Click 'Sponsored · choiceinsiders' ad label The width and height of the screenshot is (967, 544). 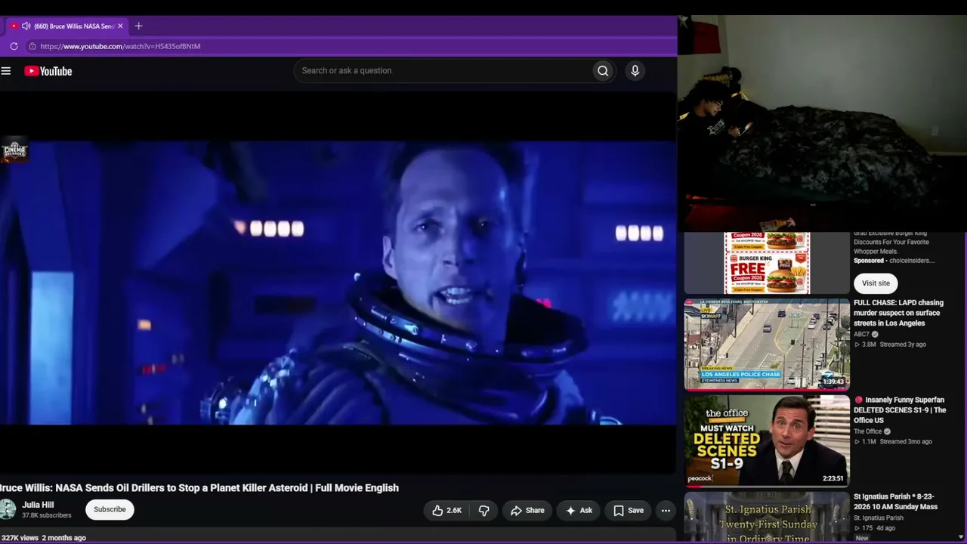(x=894, y=261)
